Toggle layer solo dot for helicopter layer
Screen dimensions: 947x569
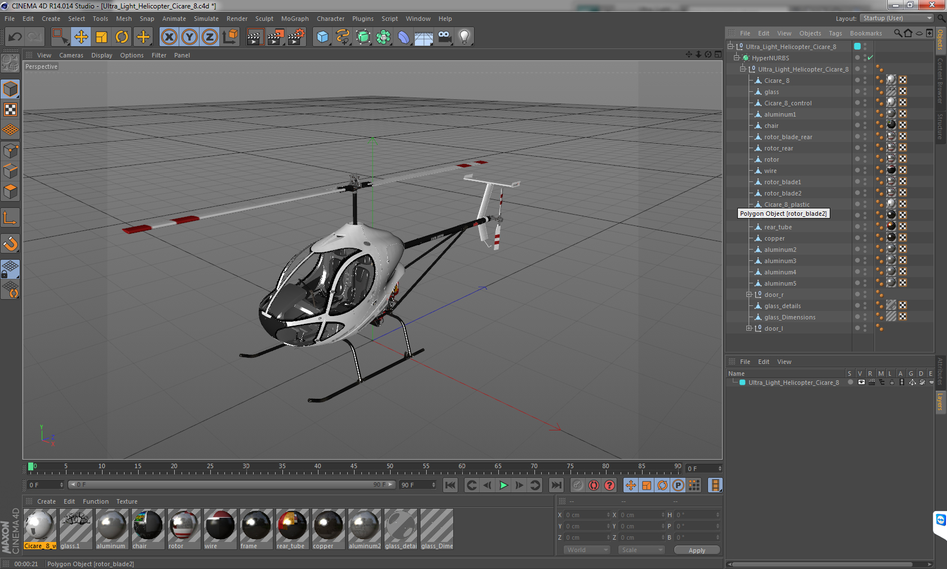pos(850,383)
